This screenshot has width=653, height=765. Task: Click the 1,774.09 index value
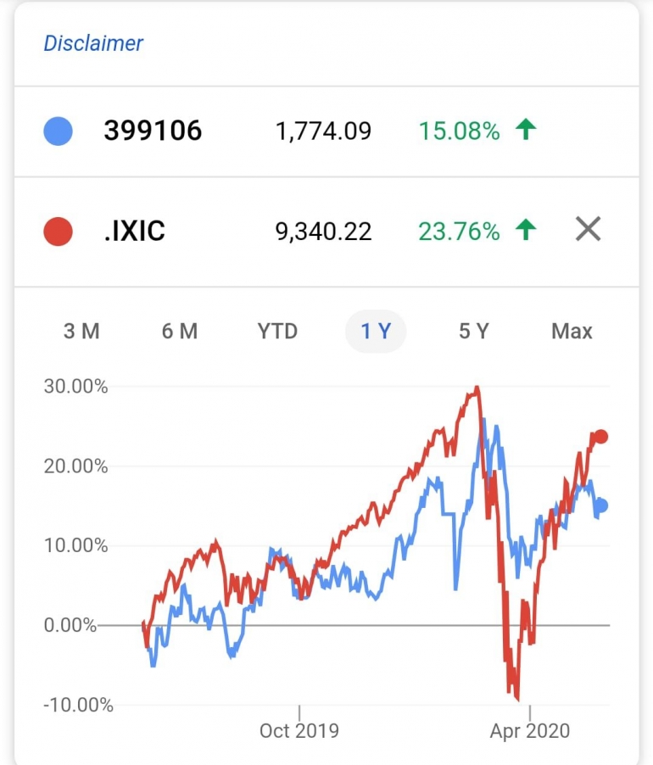323,131
